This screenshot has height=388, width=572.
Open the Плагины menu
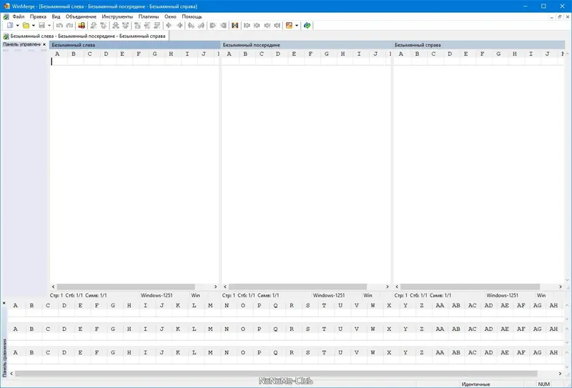tap(149, 16)
